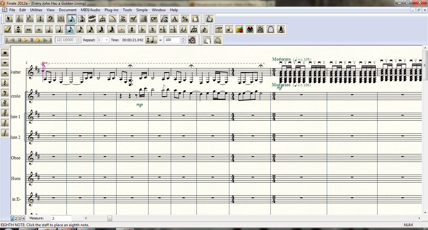The image size is (428, 230).
Task: Select the Speedy Entry tool
Action: 81,19
